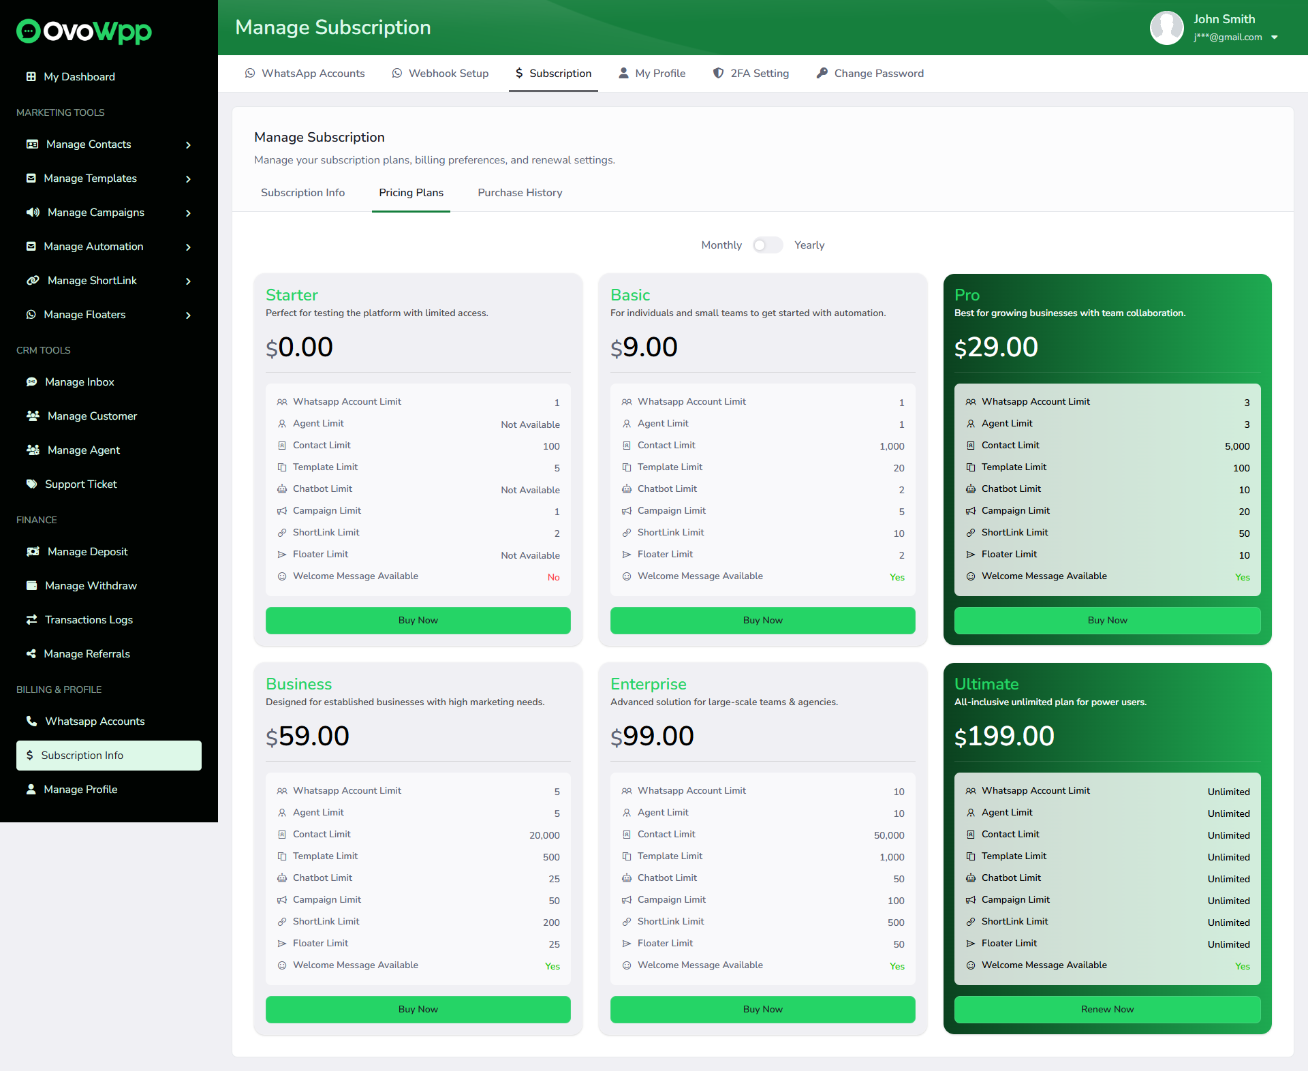Click the OvoWpp logo

(x=84, y=31)
